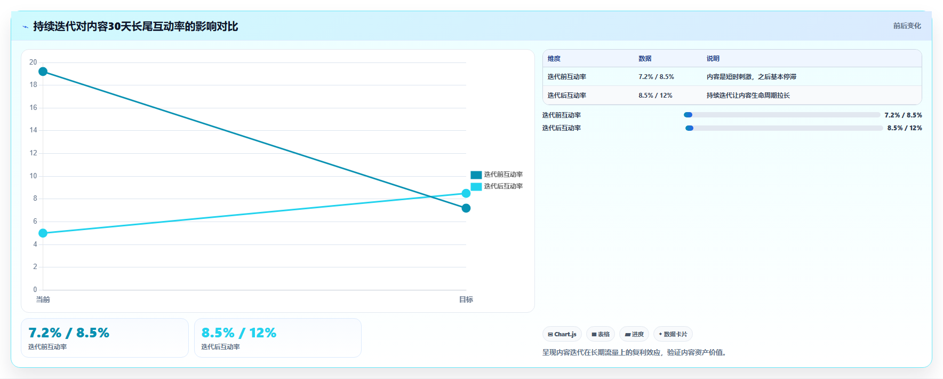Image resolution: width=943 pixels, height=379 pixels.
Task: Select the light cyan point at 目标
Action: pyautogui.click(x=466, y=193)
